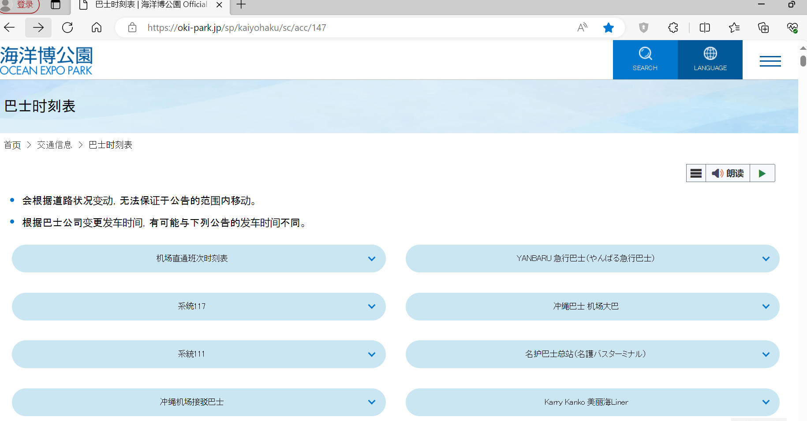Click 巴士时刻表 breadcrumb item

(x=111, y=145)
